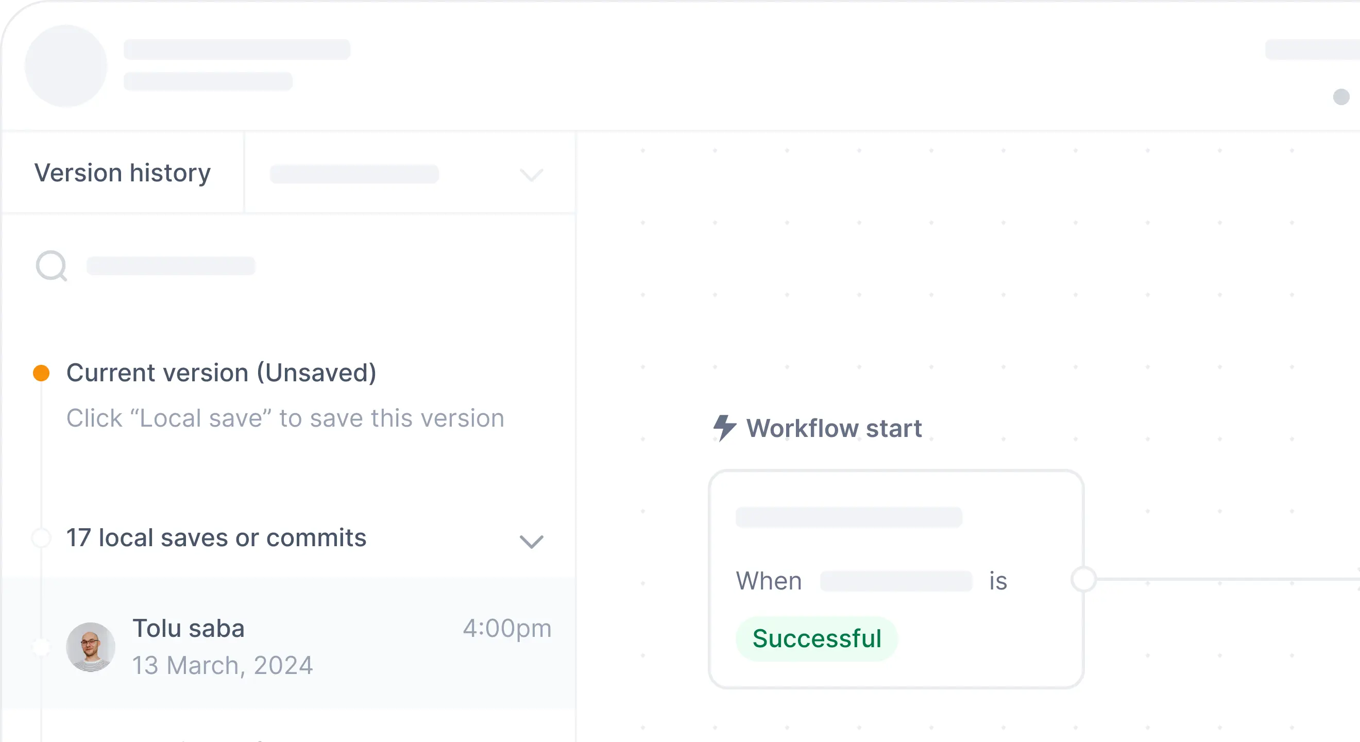Open the condition dropdown after When

(x=896, y=581)
